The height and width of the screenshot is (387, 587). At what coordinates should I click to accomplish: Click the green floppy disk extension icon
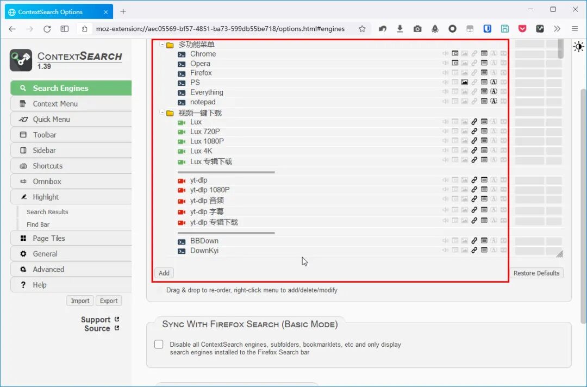tap(504, 29)
